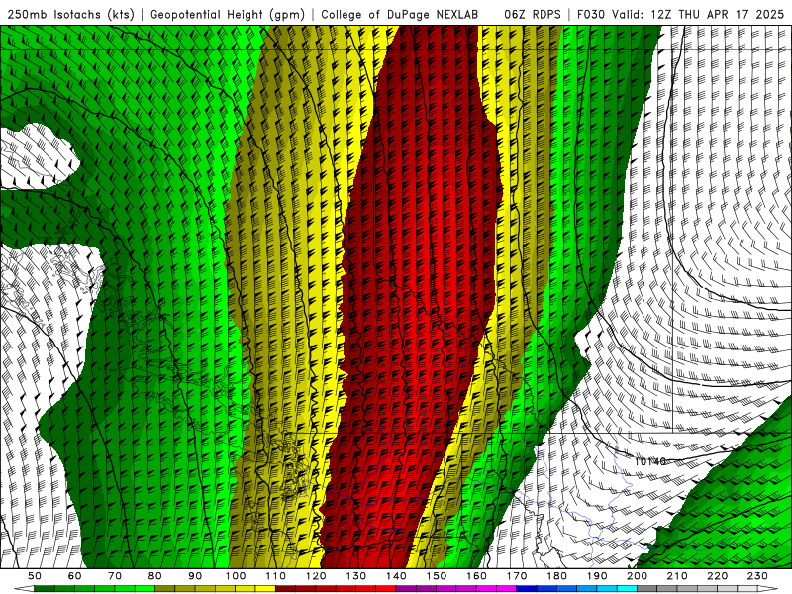Click the '80' value on the color scale

(x=155, y=576)
